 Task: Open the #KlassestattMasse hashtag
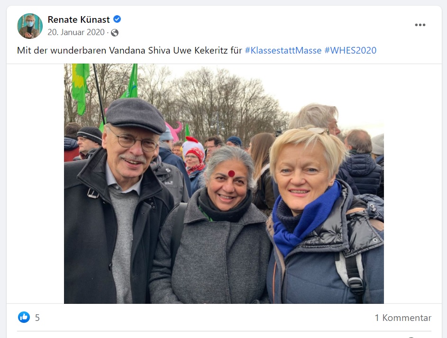click(283, 50)
